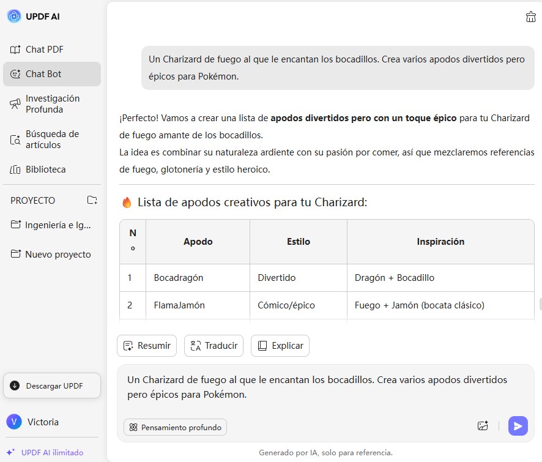The image size is (542, 462).
Task: Click the Resumir button
Action: [x=147, y=346]
